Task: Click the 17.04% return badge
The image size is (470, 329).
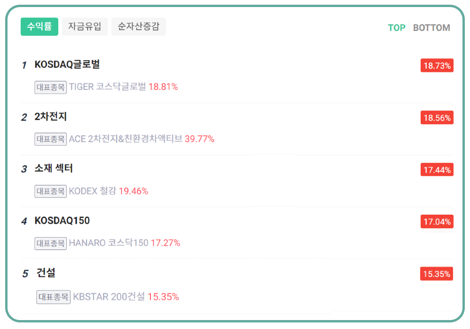Action: 437,222
